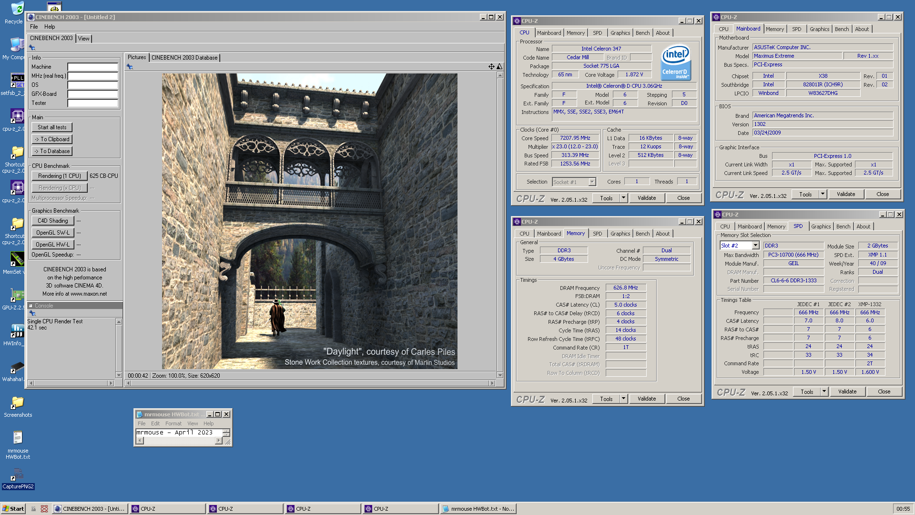This screenshot has height=515, width=915.
Task: Open the Help menu in CINEBENCH
Action: coord(50,27)
